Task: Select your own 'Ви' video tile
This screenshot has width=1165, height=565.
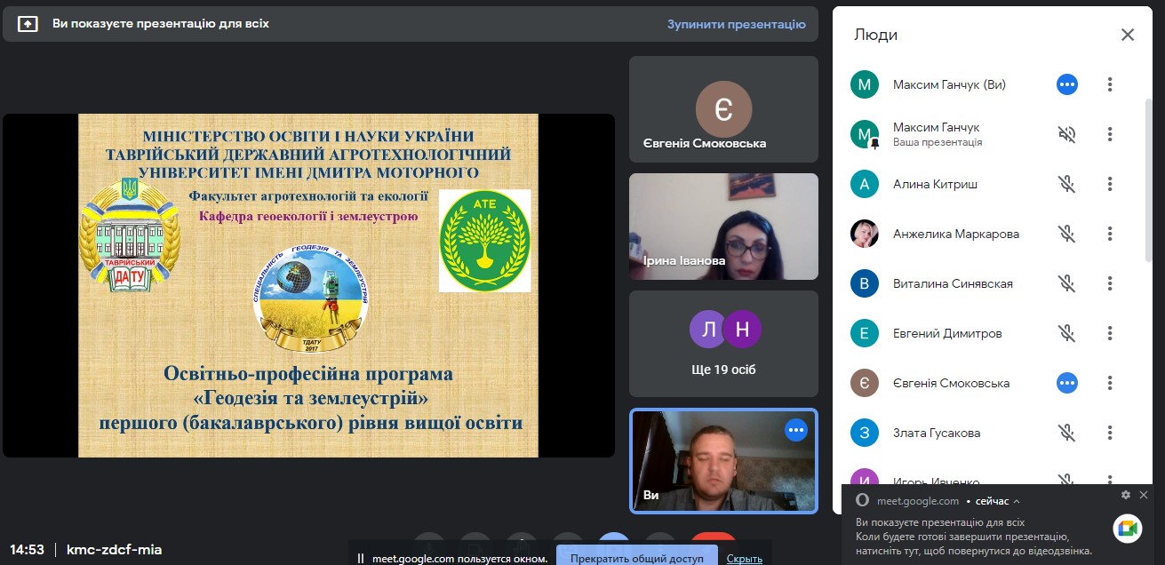Action: click(x=723, y=461)
